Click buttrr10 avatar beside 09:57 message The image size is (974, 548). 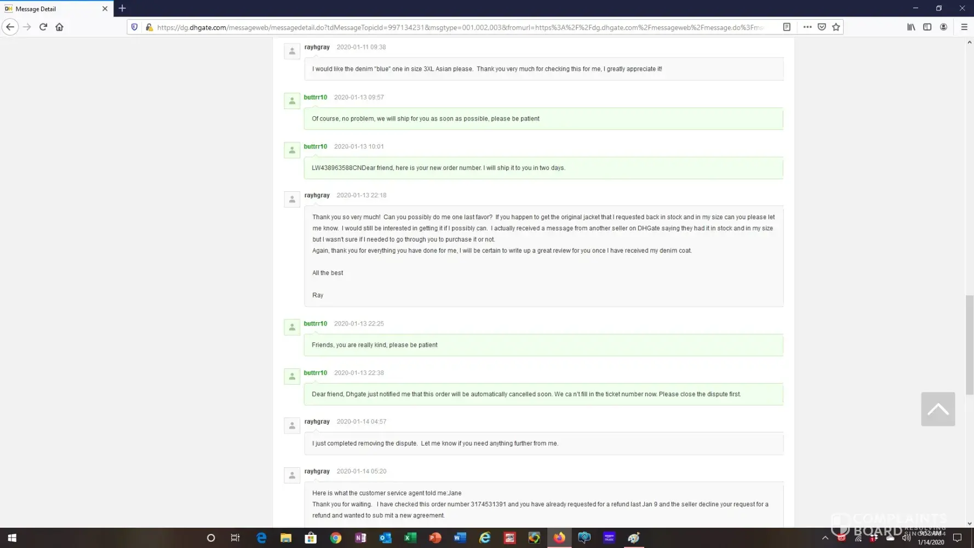[292, 101]
